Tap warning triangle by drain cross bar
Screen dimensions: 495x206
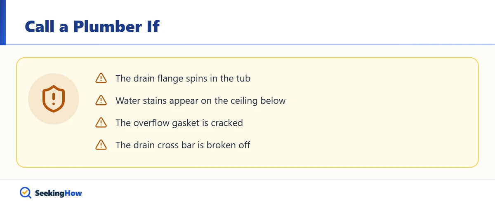101,145
